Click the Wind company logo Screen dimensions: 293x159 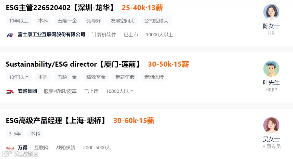click(10, 148)
